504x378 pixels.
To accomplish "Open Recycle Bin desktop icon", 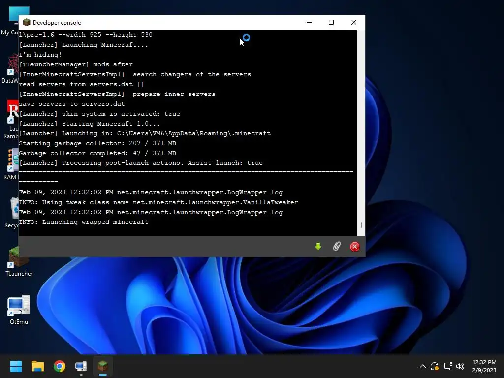I will (x=12, y=213).
